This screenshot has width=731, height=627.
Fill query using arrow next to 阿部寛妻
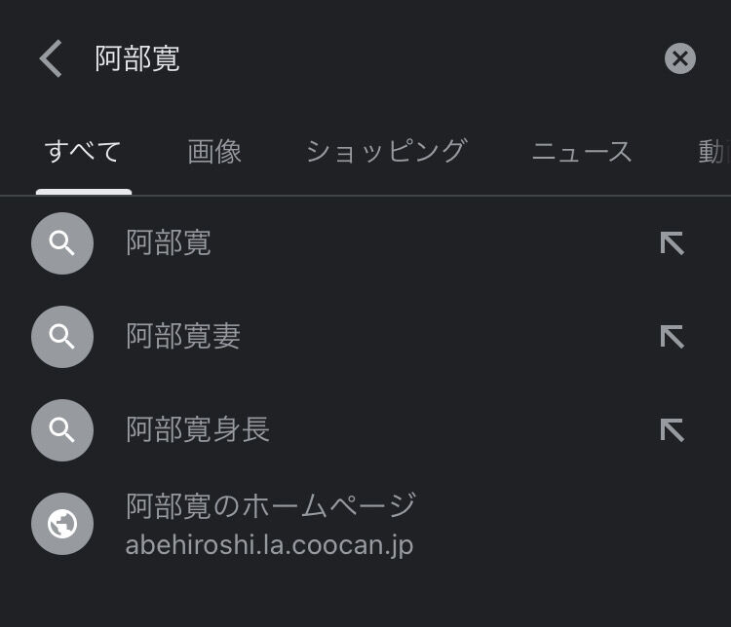pos(672,337)
